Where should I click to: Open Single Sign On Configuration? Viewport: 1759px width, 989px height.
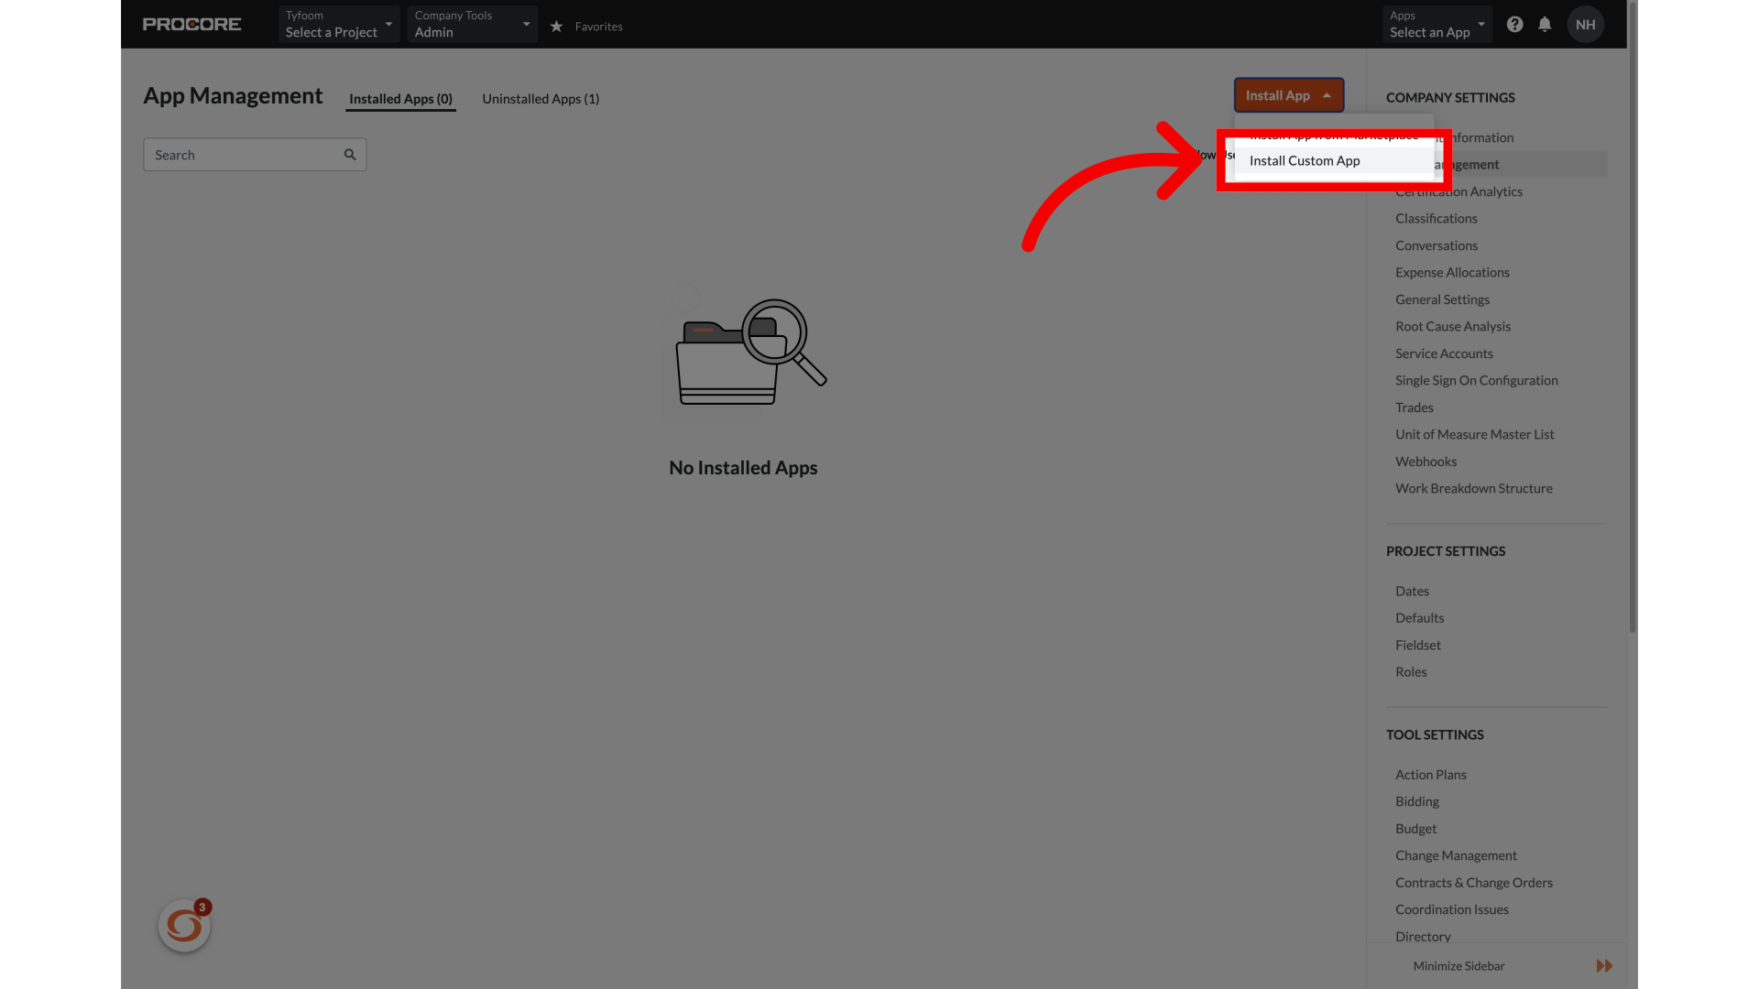(x=1476, y=381)
